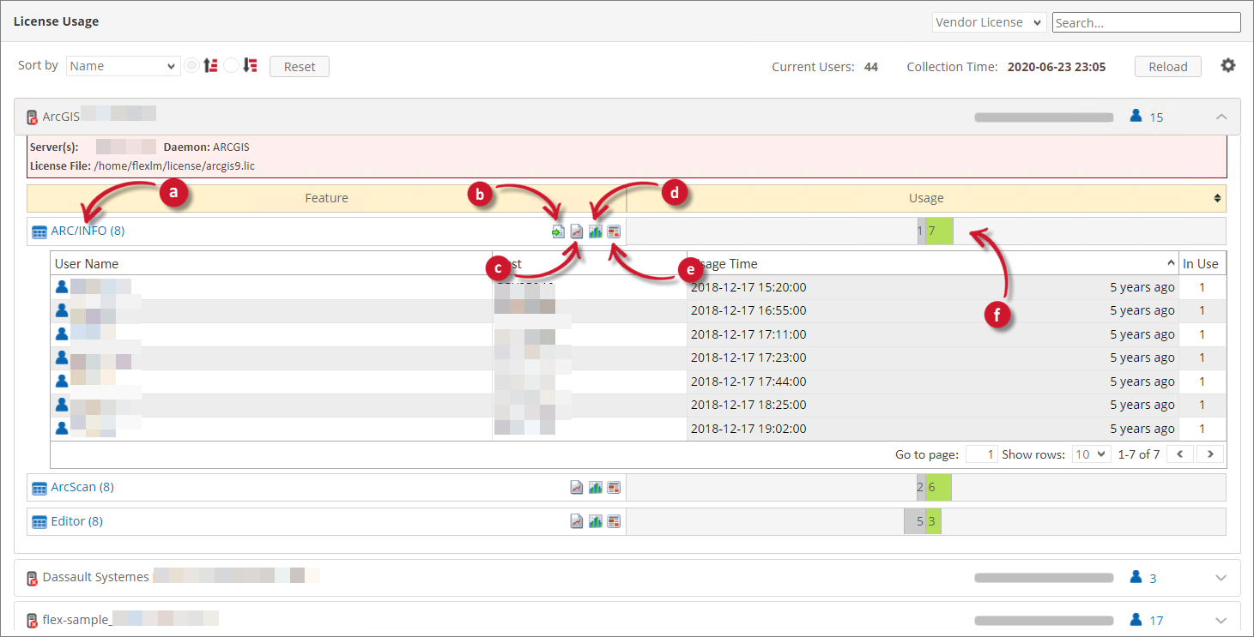Select the descending sort radio button
Screen dimensions: 1254x637
coord(231,66)
